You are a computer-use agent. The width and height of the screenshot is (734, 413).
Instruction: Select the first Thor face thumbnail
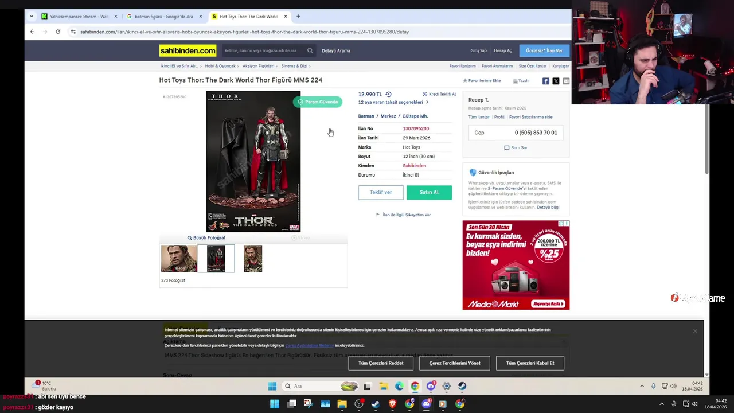click(179, 258)
